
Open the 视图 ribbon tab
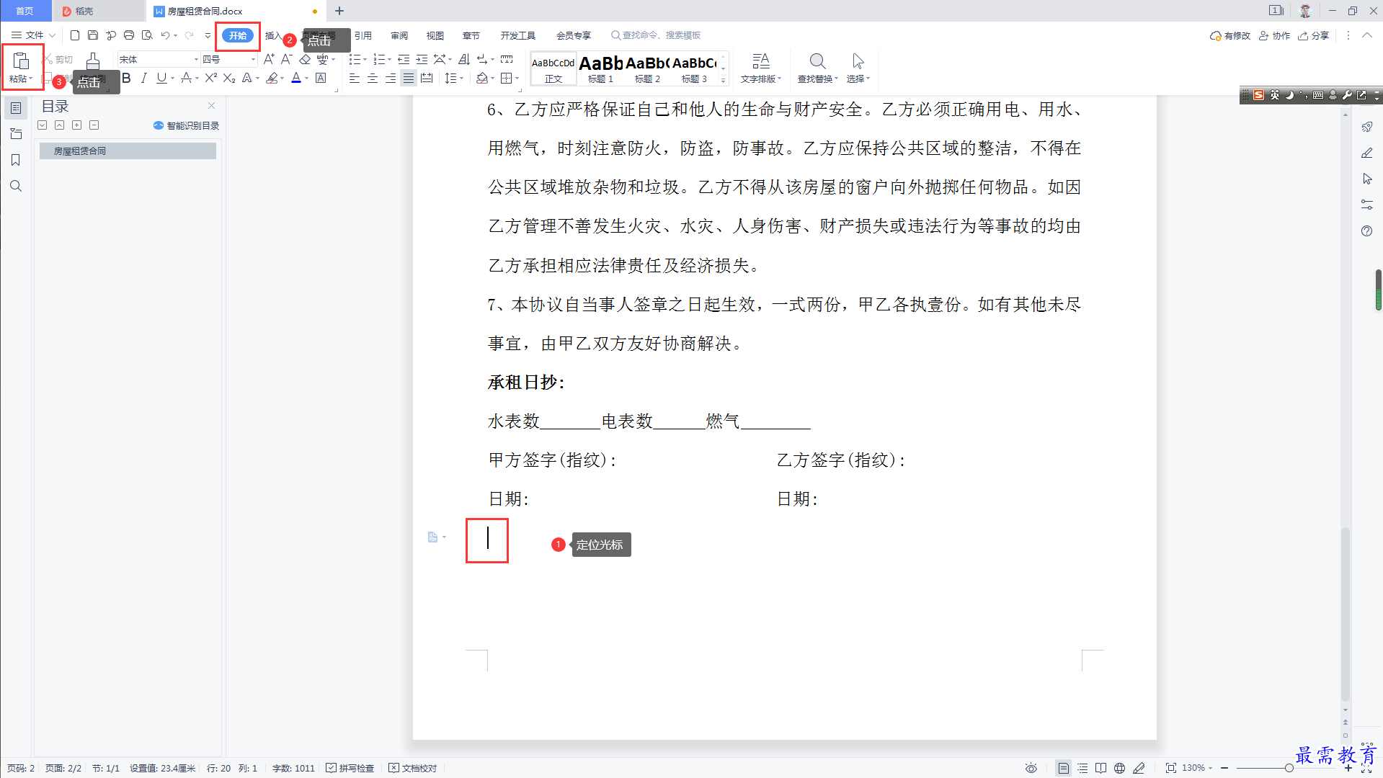[435, 35]
